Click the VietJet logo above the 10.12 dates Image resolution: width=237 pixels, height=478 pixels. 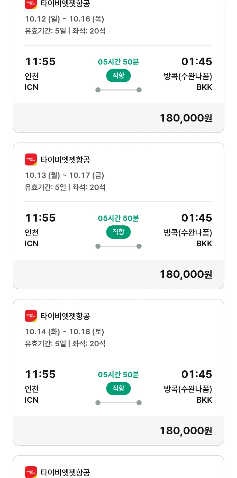[x=31, y=4]
